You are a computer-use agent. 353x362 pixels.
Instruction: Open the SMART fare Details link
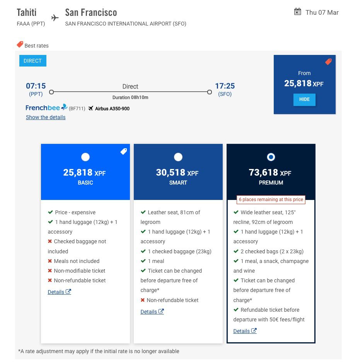(x=148, y=312)
